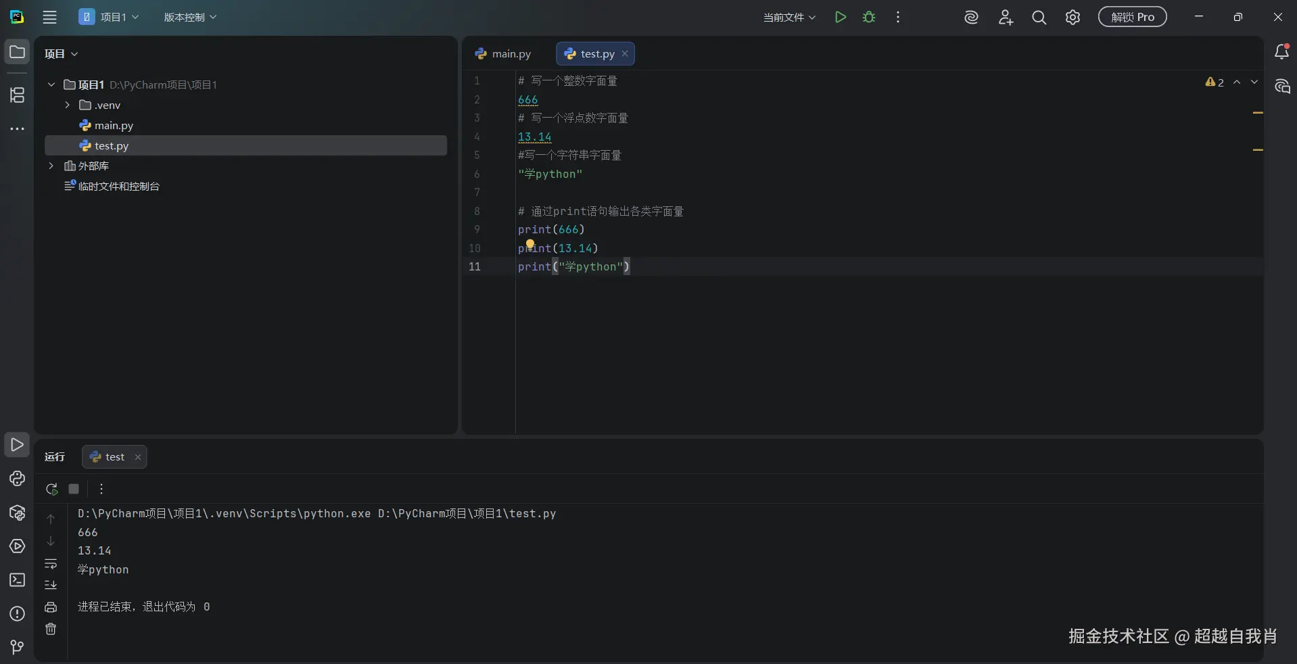This screenshot has height=664, width=1297.
Task: Toggle scroll to end of console
Action: coord(51,585)
